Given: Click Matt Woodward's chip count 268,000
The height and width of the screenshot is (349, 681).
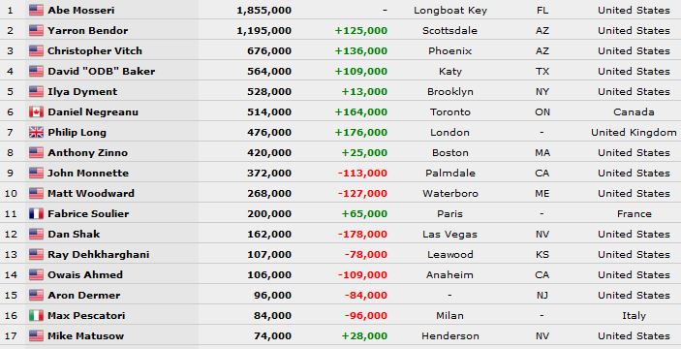Looking at the screenshot, I should [269, 194].
